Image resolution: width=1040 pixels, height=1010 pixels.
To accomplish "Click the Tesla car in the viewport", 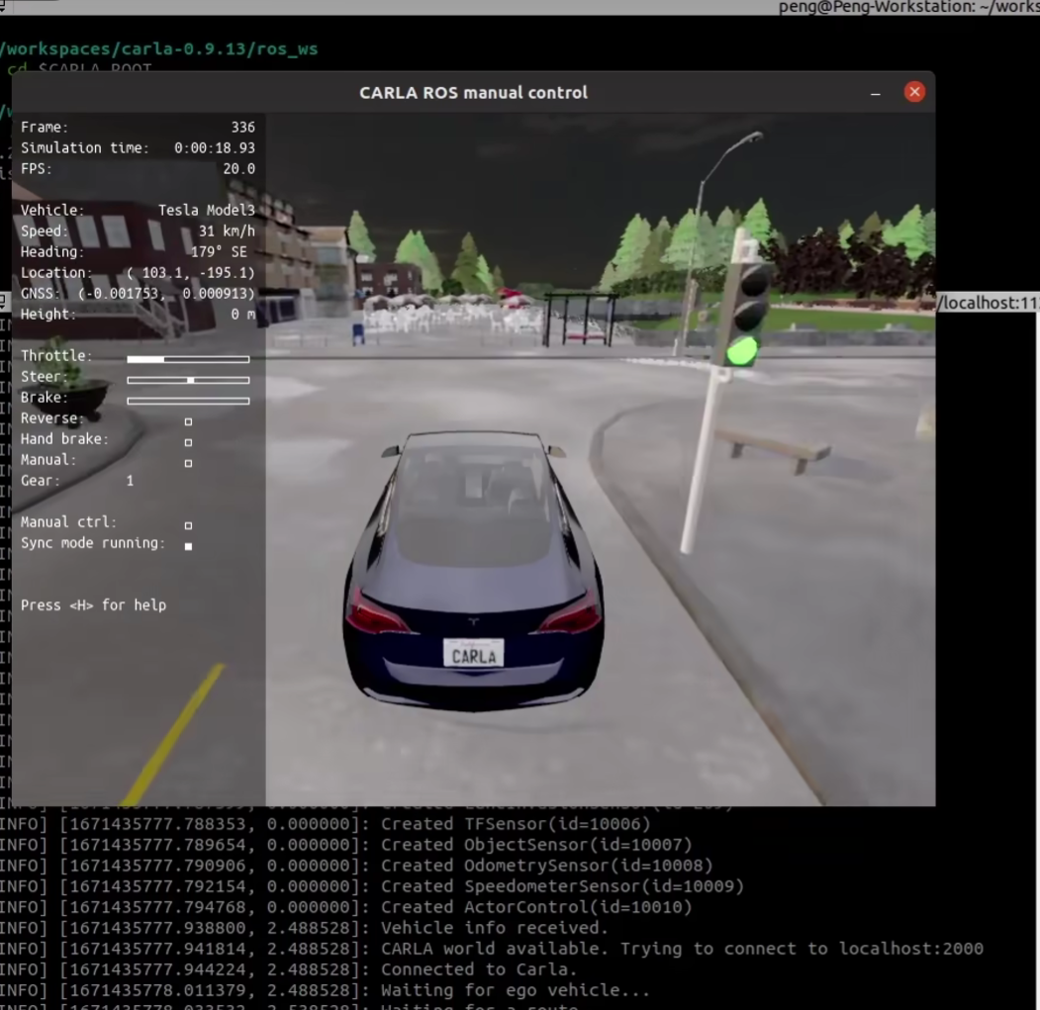I will pos(473,571).
